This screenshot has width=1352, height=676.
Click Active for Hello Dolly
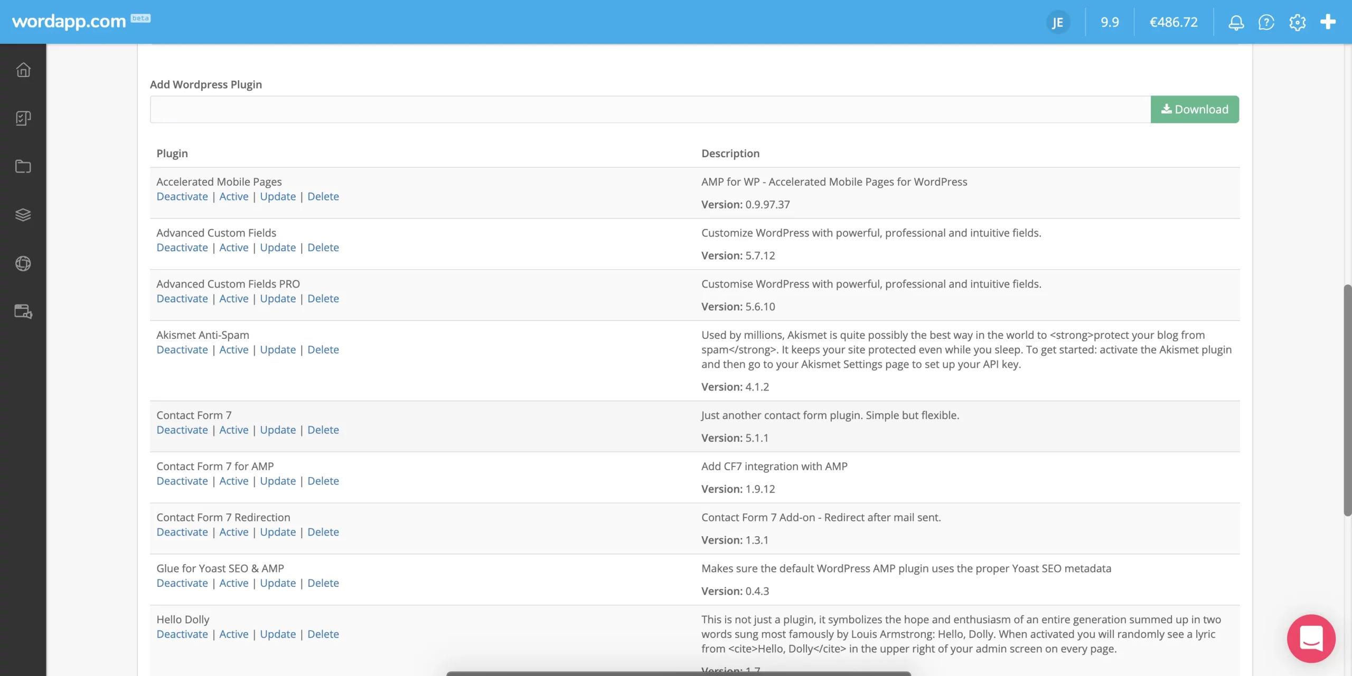coord(234,634)
